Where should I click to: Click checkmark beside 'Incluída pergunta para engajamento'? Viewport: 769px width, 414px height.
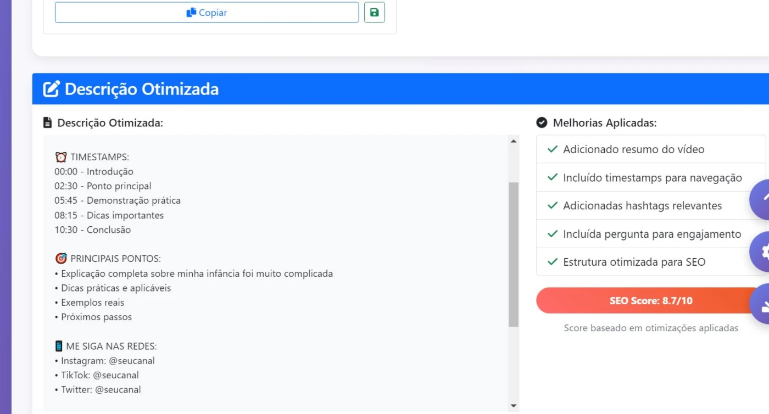553,234
